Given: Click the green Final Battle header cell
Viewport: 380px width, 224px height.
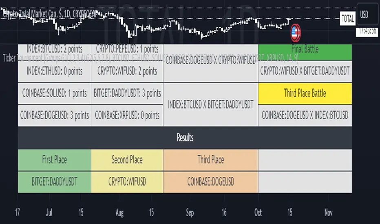Looking at the screenshot, I should pos(305,50).
